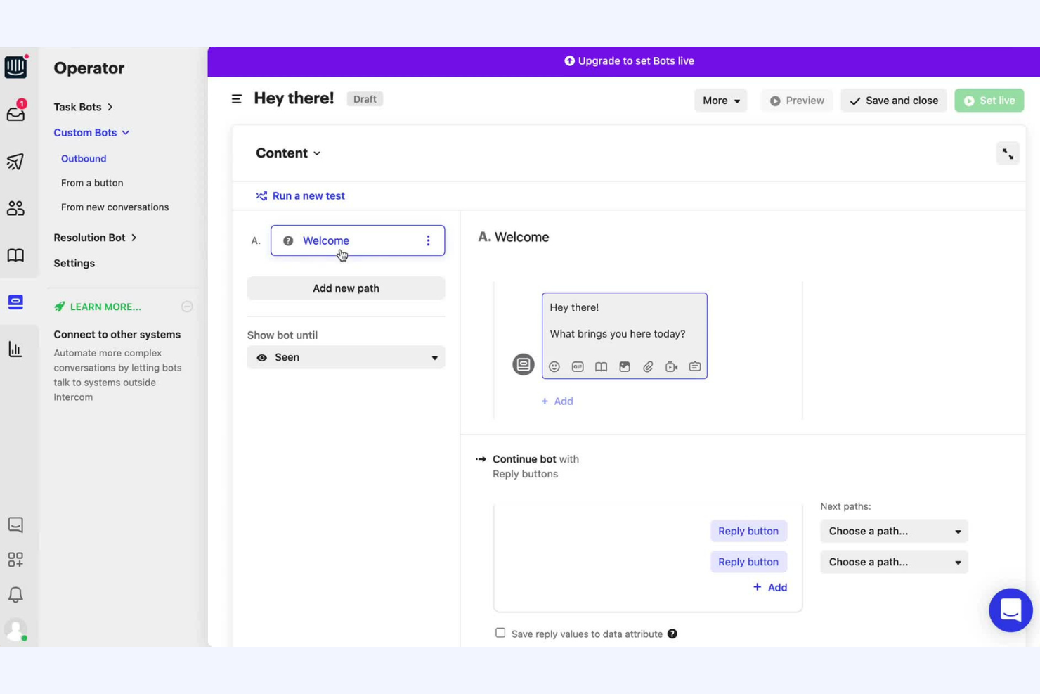Collapse the LEARN MORE section

(x=187, y=306)
